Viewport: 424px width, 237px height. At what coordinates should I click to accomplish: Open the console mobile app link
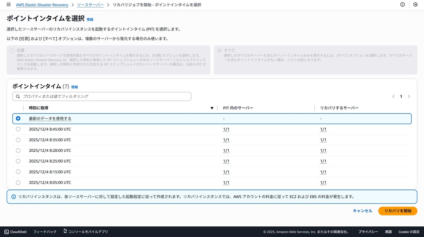coord(86,232)
